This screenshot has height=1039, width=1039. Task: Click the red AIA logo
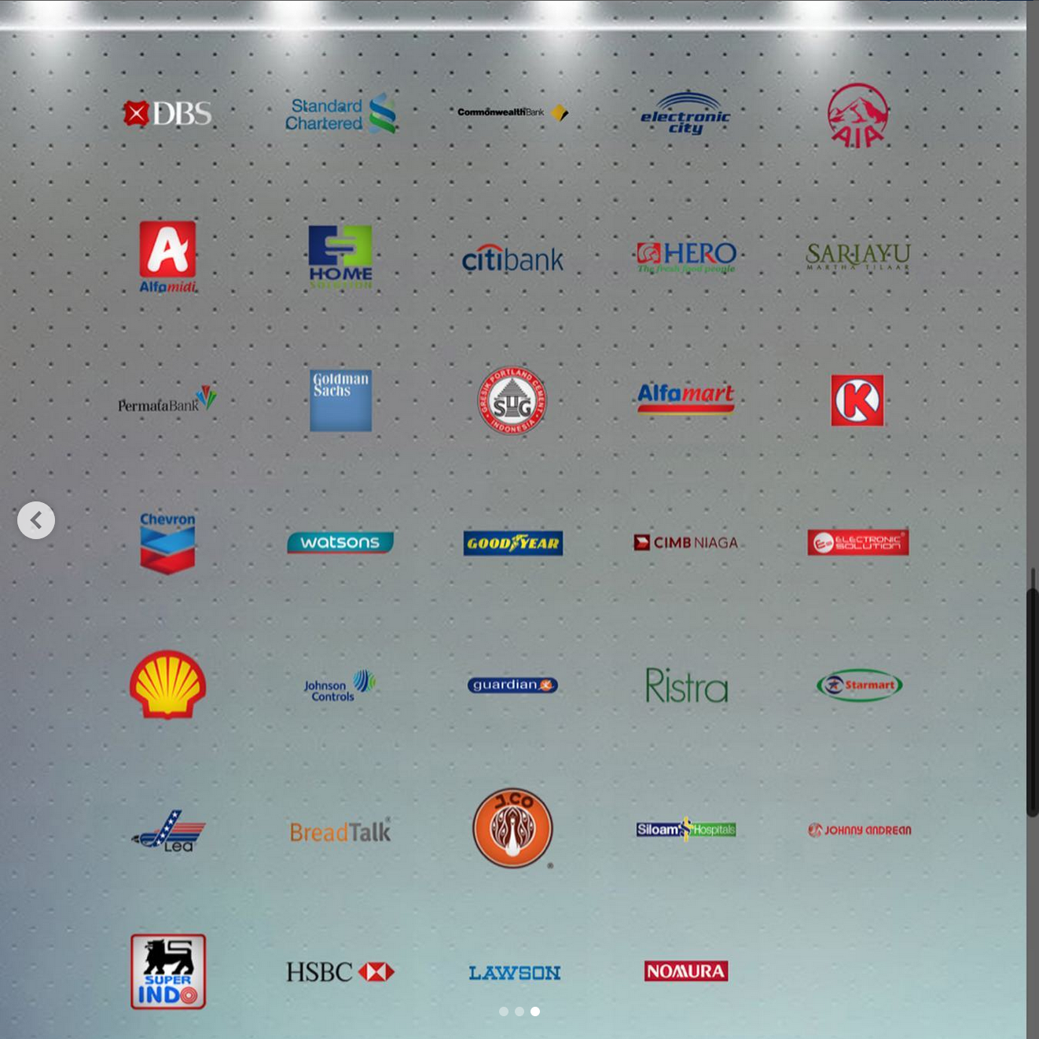(857, 116)
